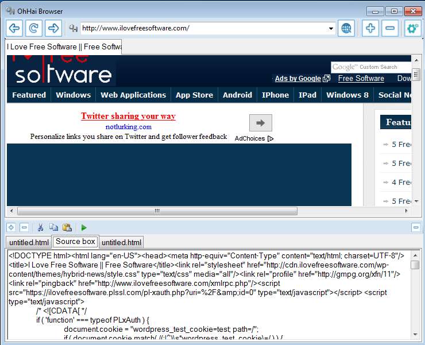This screenshot has height=345, width=425.
Task: Close the OhHai Browser window
Action: (x=413, y=11)
